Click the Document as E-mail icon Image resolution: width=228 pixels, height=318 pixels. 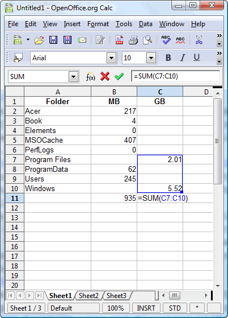82,40
